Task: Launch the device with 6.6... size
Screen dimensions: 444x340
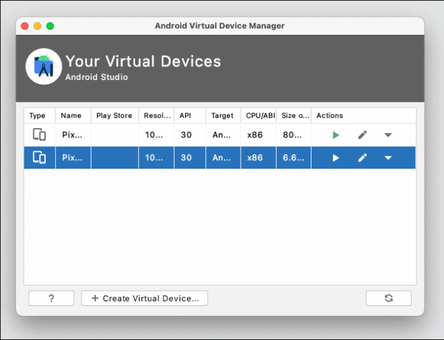Action: 336,158
